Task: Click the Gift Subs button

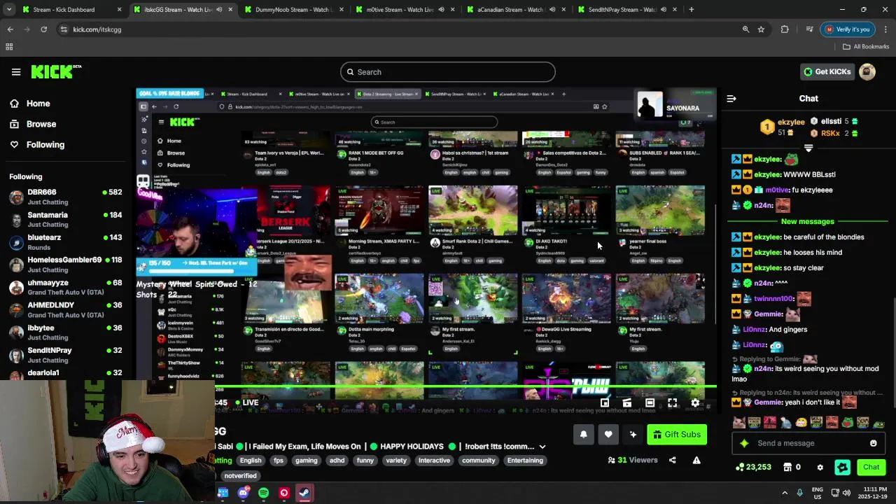Action: 676,434
